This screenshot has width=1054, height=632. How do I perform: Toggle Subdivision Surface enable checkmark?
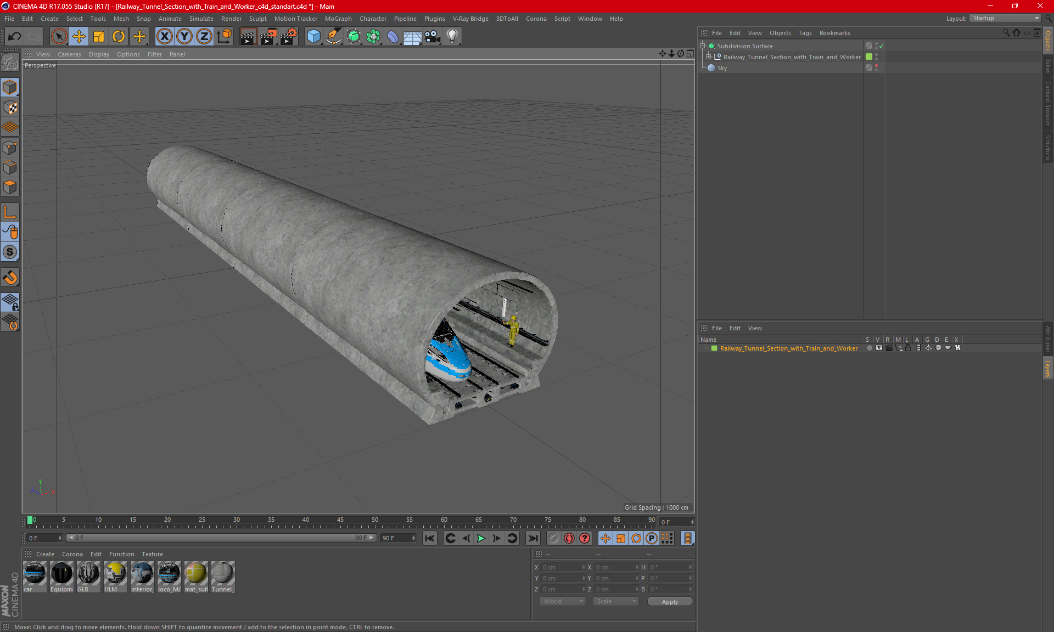[x=881, y=46]
